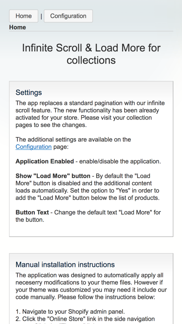Screen dimensions: 182x324
Task: Click the bold Show "Load More" button label
Action: click(x=53, y=176)
